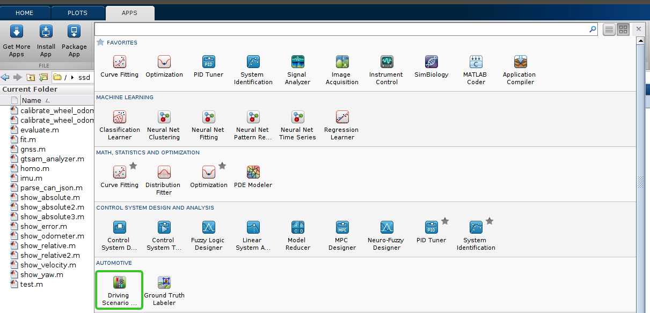Select parse_can_json.m file
The image size is (650, 313).
[x=52, y=188]
